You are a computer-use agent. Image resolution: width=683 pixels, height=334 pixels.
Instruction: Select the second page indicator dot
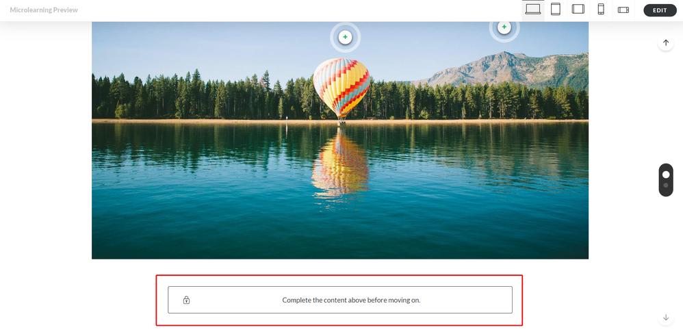point(666,185)
